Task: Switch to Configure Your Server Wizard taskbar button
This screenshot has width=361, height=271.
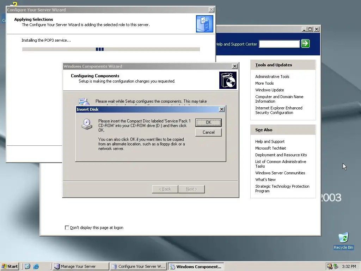Action: click(x=138, y=266)
